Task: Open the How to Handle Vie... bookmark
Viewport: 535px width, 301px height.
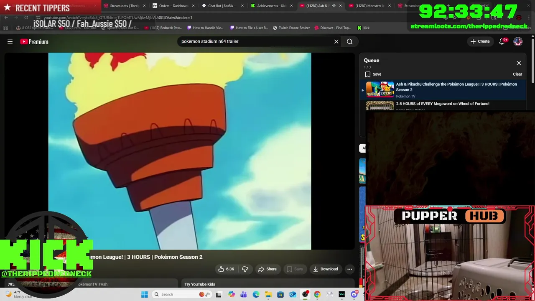Action: tap(206, 28)
